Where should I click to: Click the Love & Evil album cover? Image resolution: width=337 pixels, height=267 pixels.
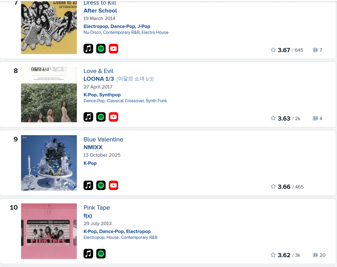(x=49, y=95)
